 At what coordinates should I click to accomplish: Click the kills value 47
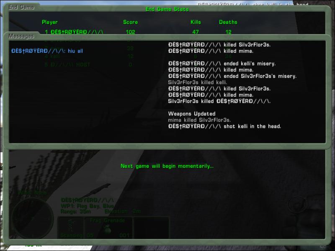tap(196, 32)
